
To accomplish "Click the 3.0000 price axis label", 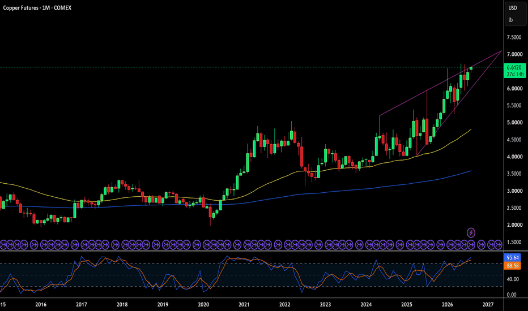I will [x=514, y=191].
